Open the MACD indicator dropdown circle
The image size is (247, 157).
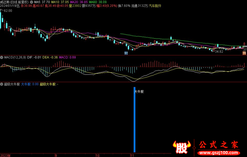tap(2, 57)
